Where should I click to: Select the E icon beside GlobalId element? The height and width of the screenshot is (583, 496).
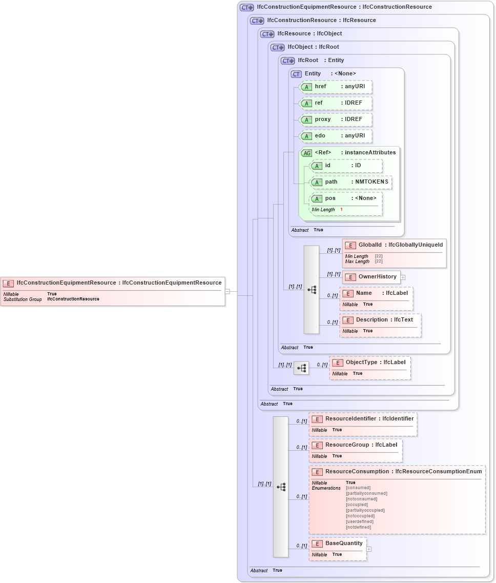click(350, 245)
